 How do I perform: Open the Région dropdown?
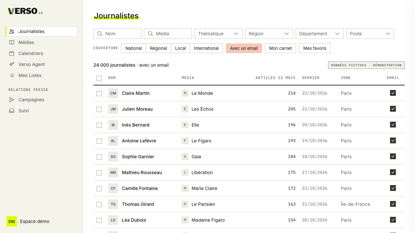(269, 34)
